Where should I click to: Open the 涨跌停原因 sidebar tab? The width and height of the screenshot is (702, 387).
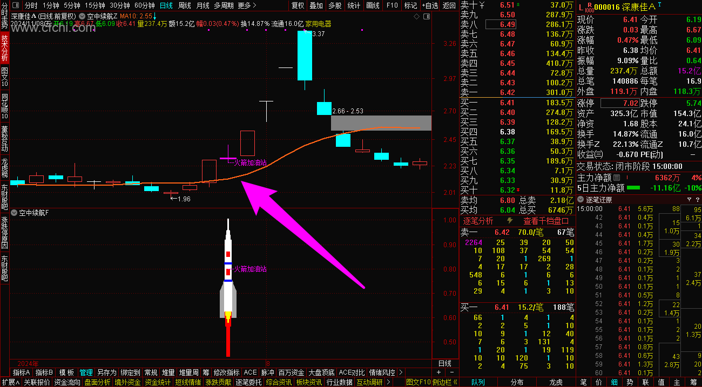pos(4,233)
